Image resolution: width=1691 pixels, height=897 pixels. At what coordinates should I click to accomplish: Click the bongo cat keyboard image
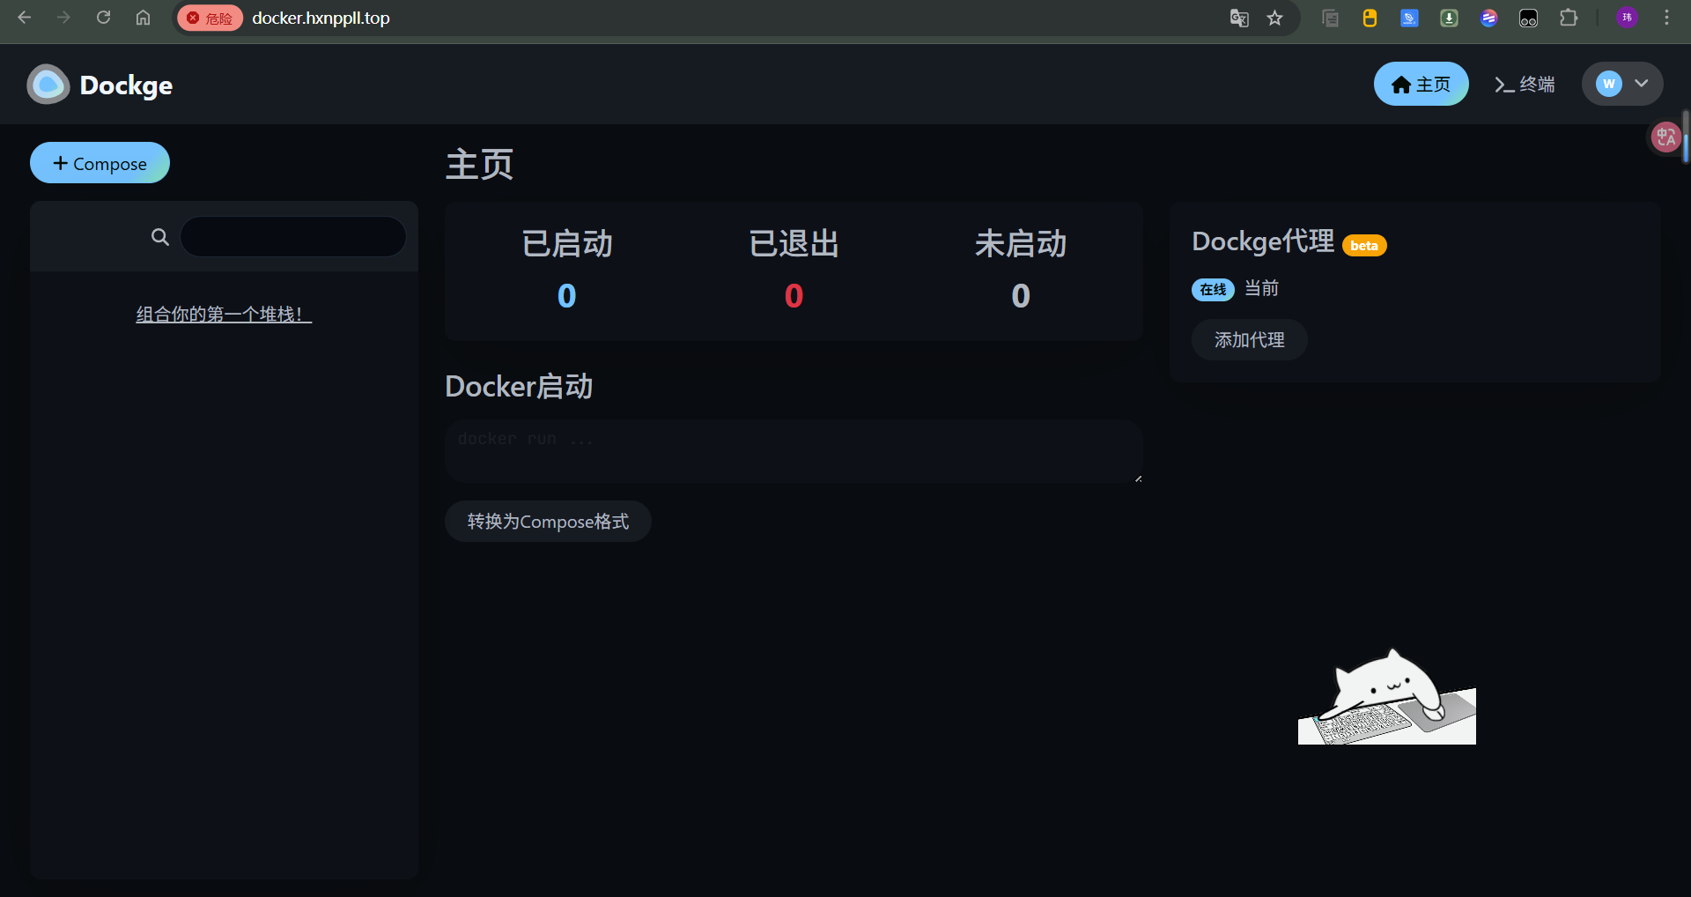pos(1387,696)
